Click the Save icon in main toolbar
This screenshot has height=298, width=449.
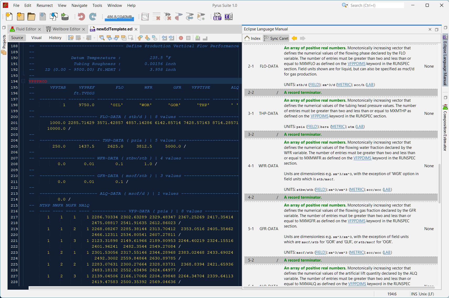43,17
